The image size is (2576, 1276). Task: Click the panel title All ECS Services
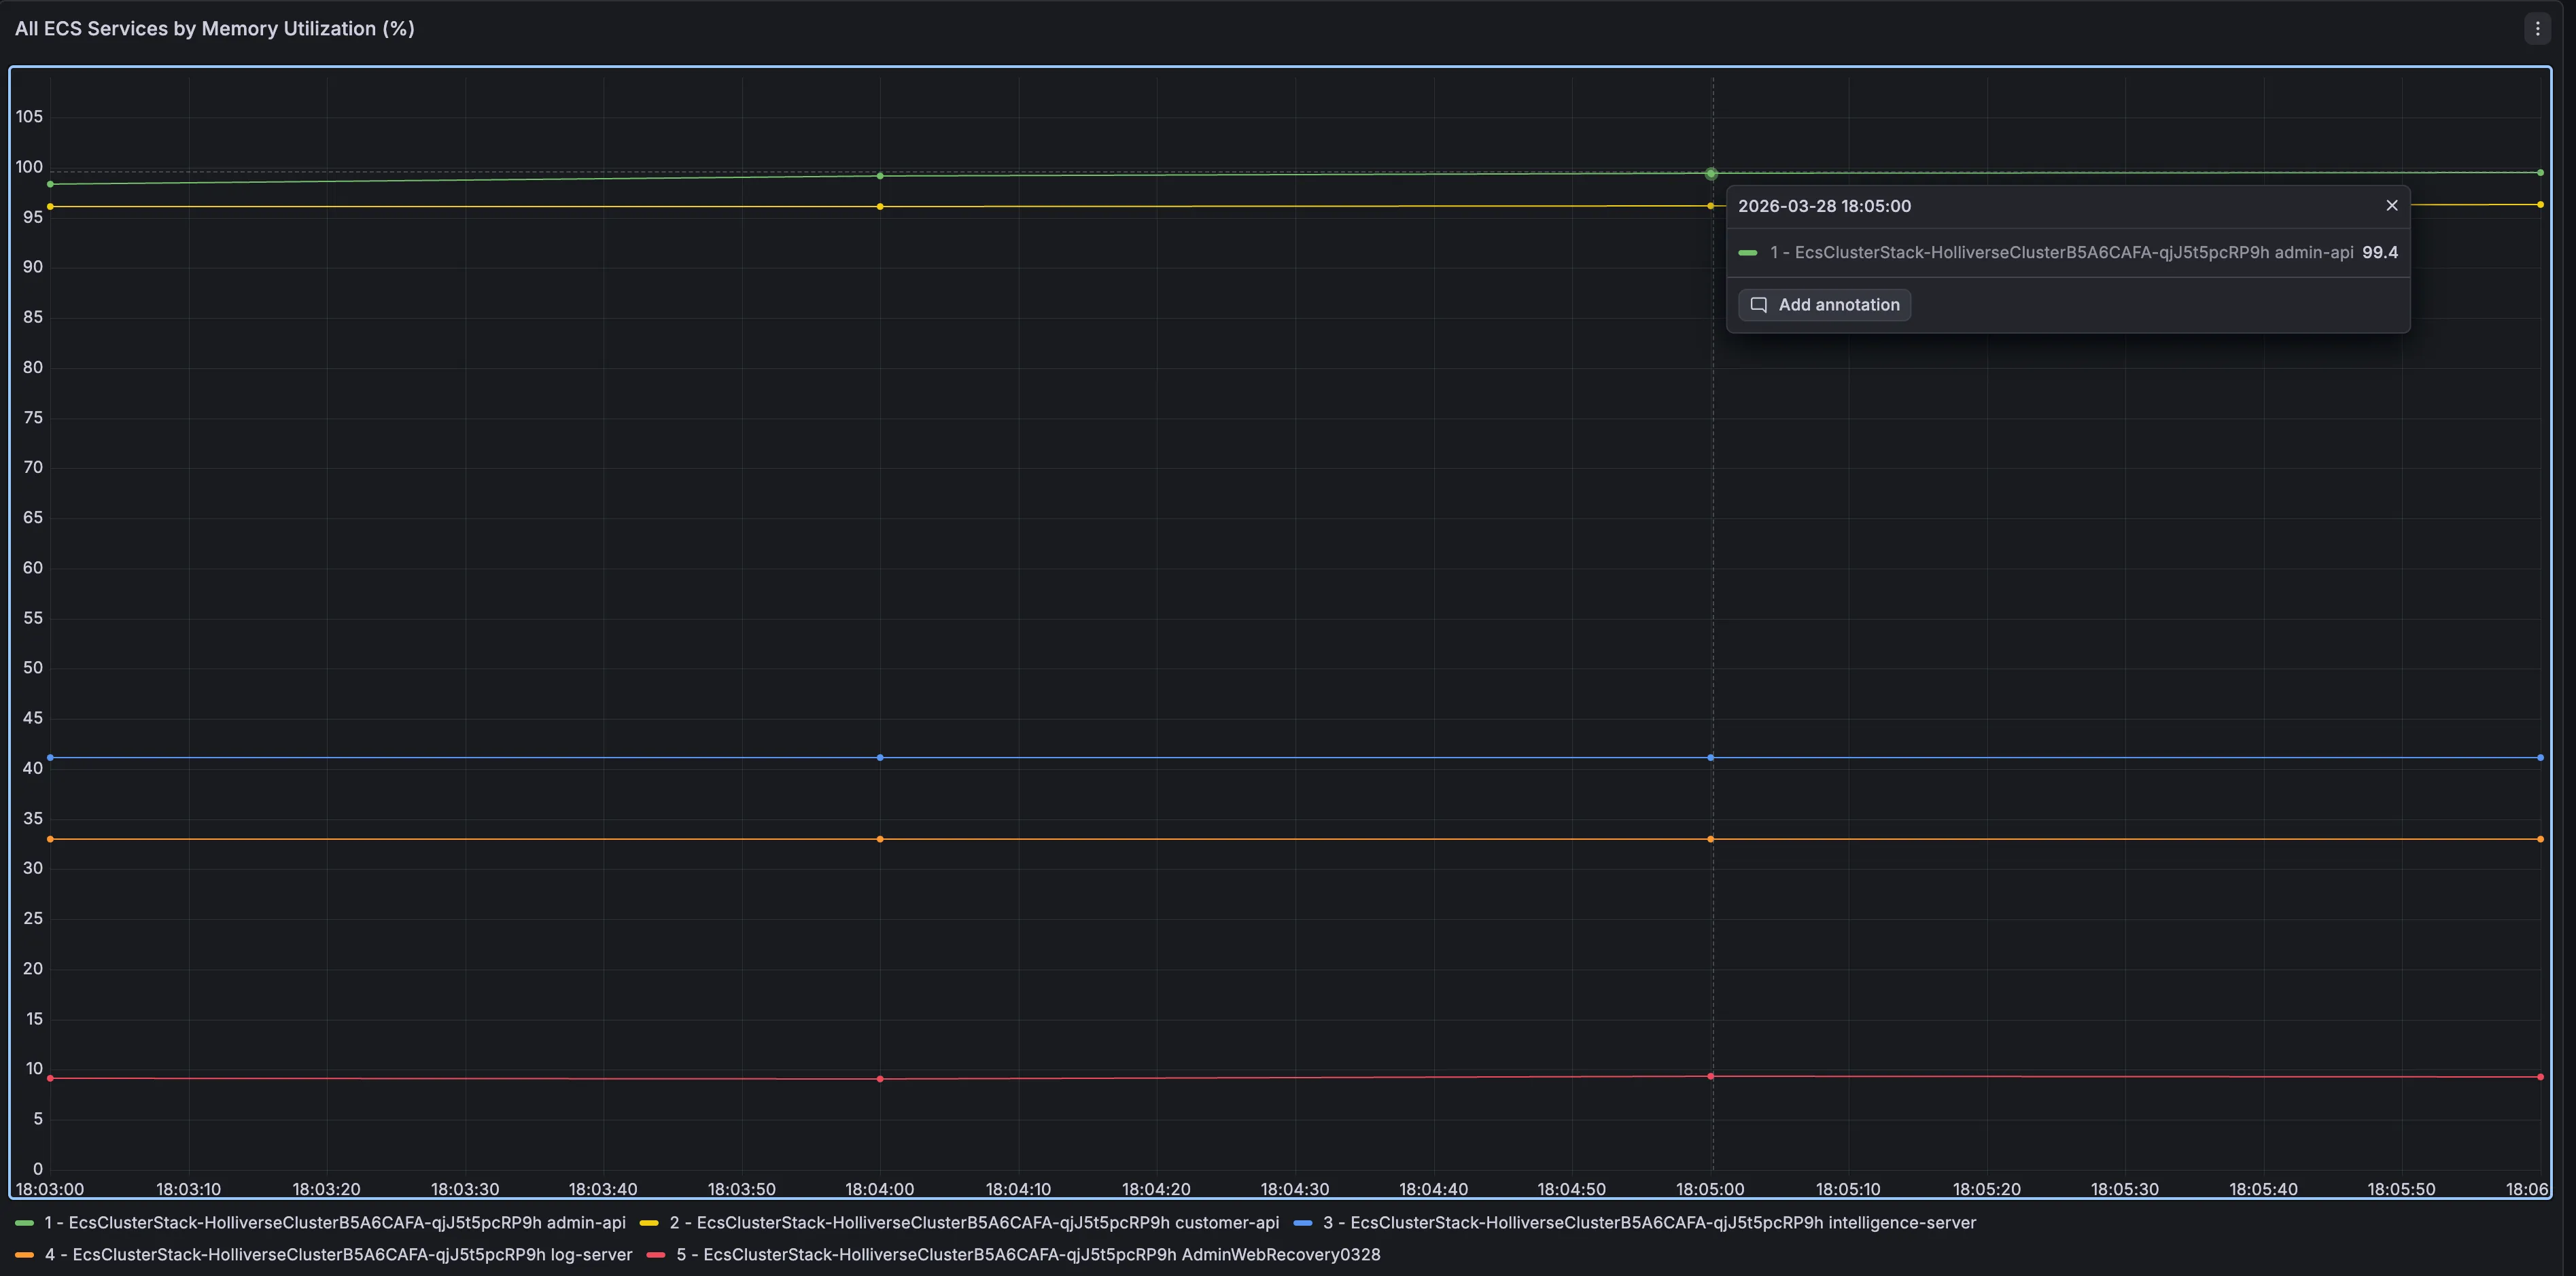coord(214,29)
